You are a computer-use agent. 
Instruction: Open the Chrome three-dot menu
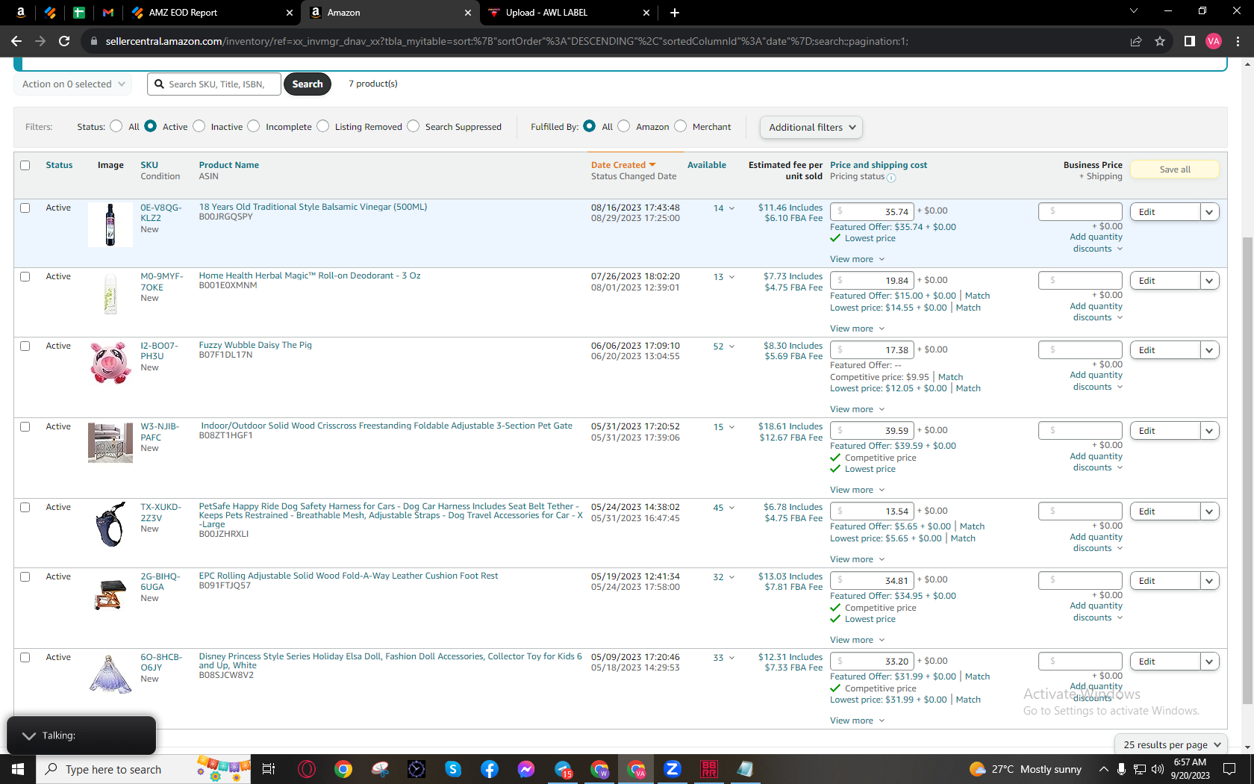[1238, 41]
